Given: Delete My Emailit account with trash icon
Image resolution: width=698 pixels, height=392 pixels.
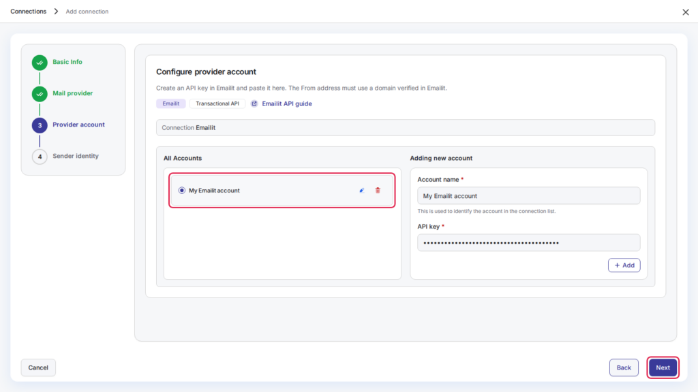Looking at the screenshot, I should (x=378, y=191).
